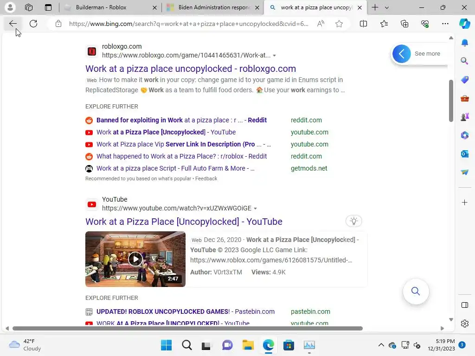Reload the page with the refresh icon
Viewport: 475px width, 356px height.
coord(33,24)
